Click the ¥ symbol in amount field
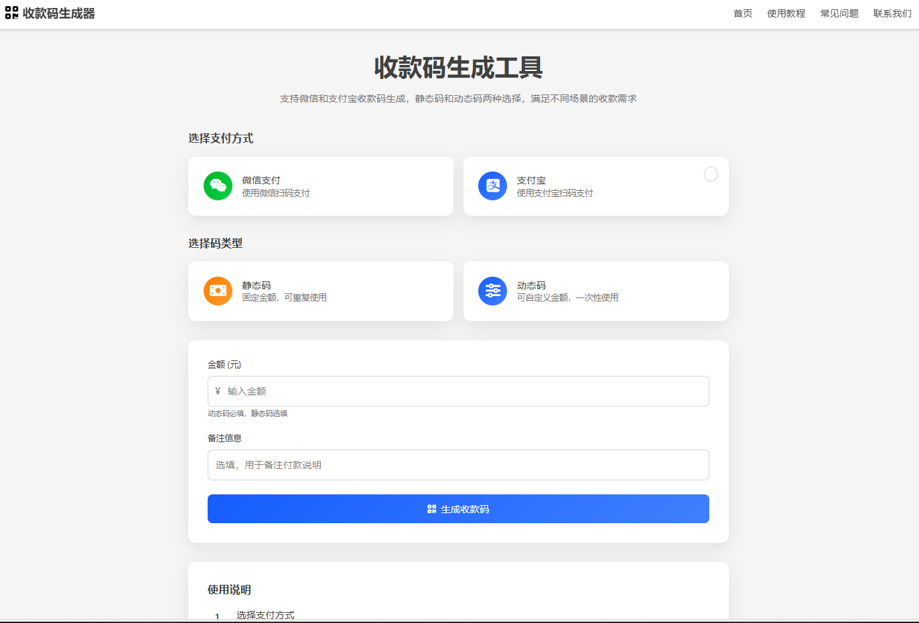 pos(218,391)
